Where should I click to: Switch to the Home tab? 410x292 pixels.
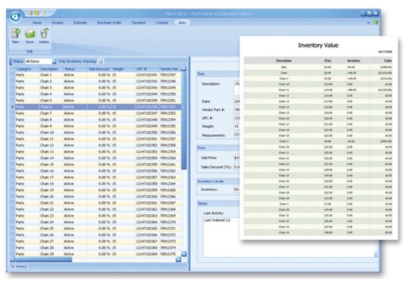[x=37, y=23]
